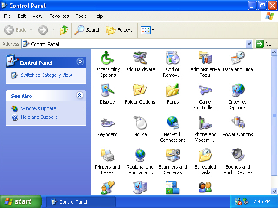Image resolution: width=278 pixels, height=208 pixels.
Task: Open Phone and Modem Options icon
Action: pyautogui.click(x=205, y=123)
